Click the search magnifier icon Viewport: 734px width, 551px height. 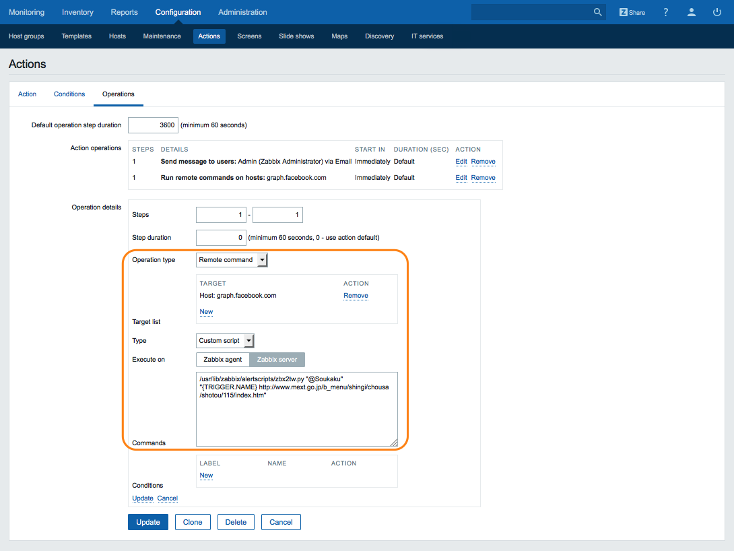click(597, 12)
